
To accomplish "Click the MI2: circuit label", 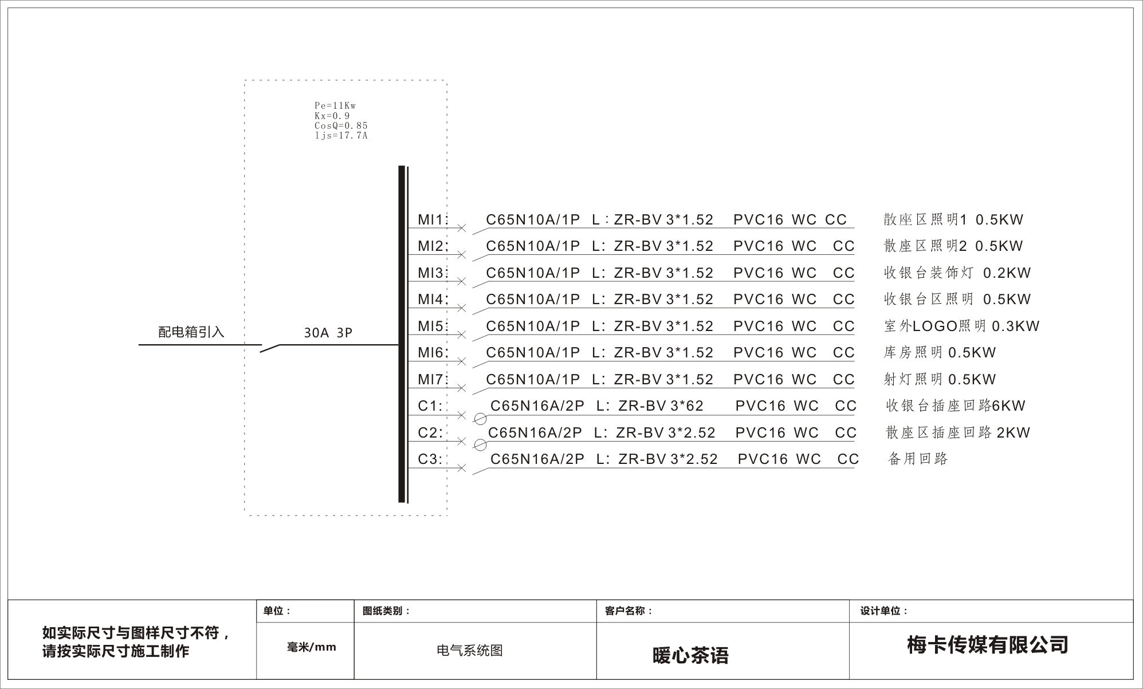I will 433,246.
